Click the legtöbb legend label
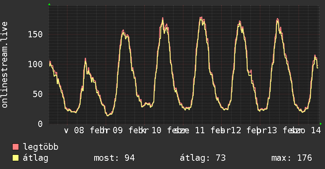This screenshot has width=325, height=169. 41,147
